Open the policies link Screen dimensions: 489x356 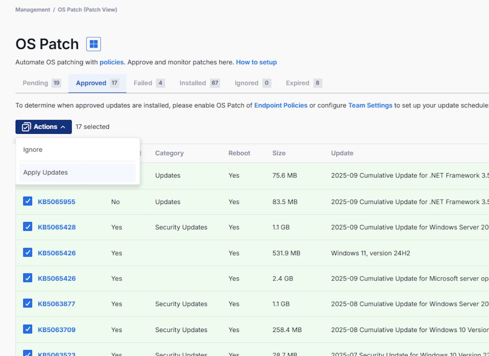point(111,62)
